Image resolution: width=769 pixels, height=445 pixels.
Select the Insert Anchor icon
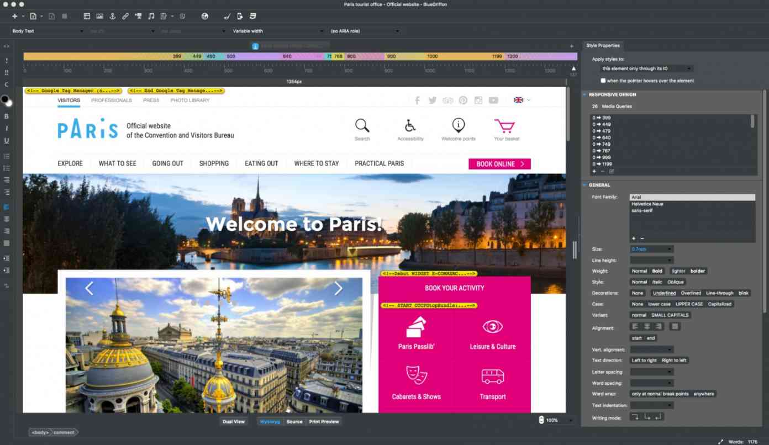tap(112, 16)
